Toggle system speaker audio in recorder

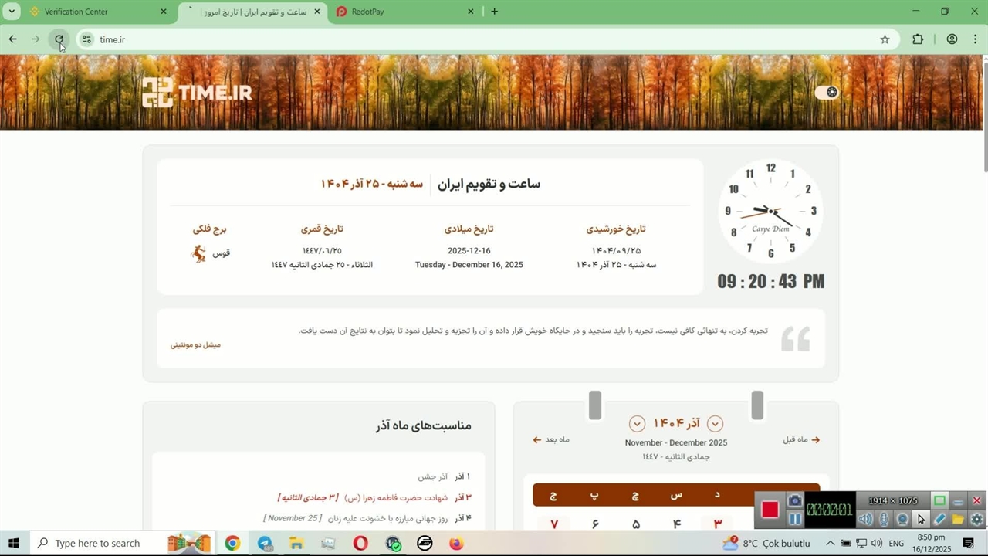click(865, 520)
